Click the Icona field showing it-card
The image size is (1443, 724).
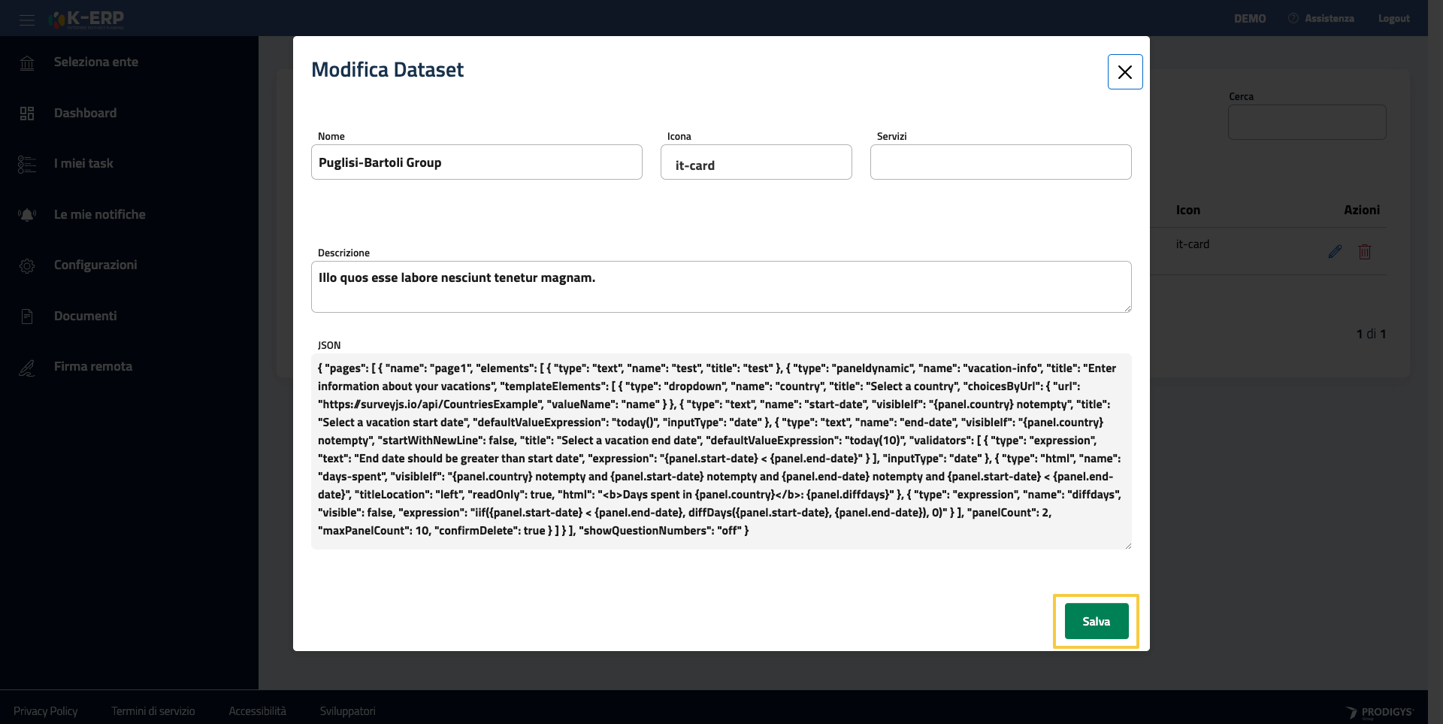pos(755,163)
